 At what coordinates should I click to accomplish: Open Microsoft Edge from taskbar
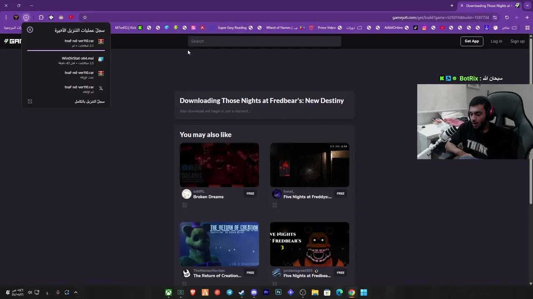click(339, 292)
